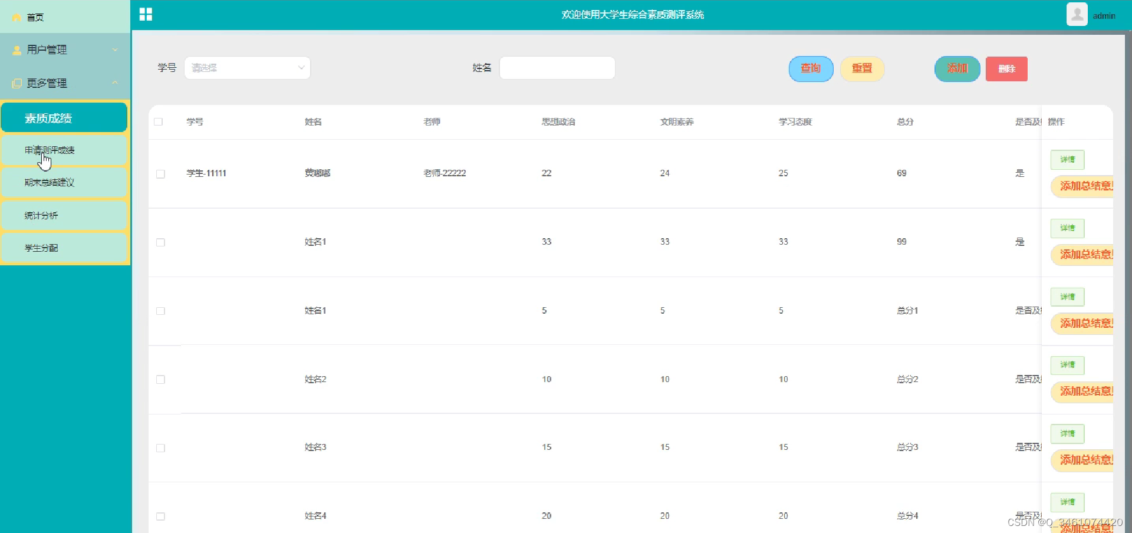Click the 重置 reset button
This screenshot has height=533, width=1132.
pyautogui.click(x=862, y=68)
